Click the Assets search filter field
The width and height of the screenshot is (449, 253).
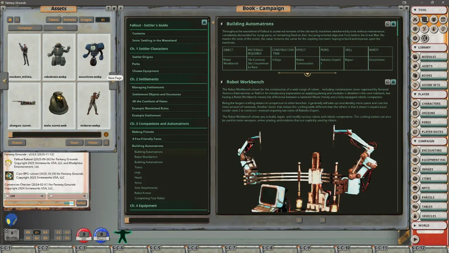click(55, 134)
